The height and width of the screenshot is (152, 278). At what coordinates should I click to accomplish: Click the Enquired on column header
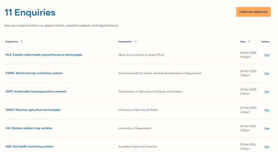[x=12, y=42]
